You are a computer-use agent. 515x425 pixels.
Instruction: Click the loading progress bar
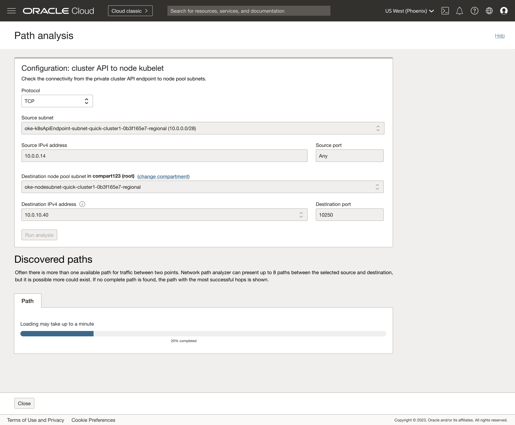[x=203, y=333]
